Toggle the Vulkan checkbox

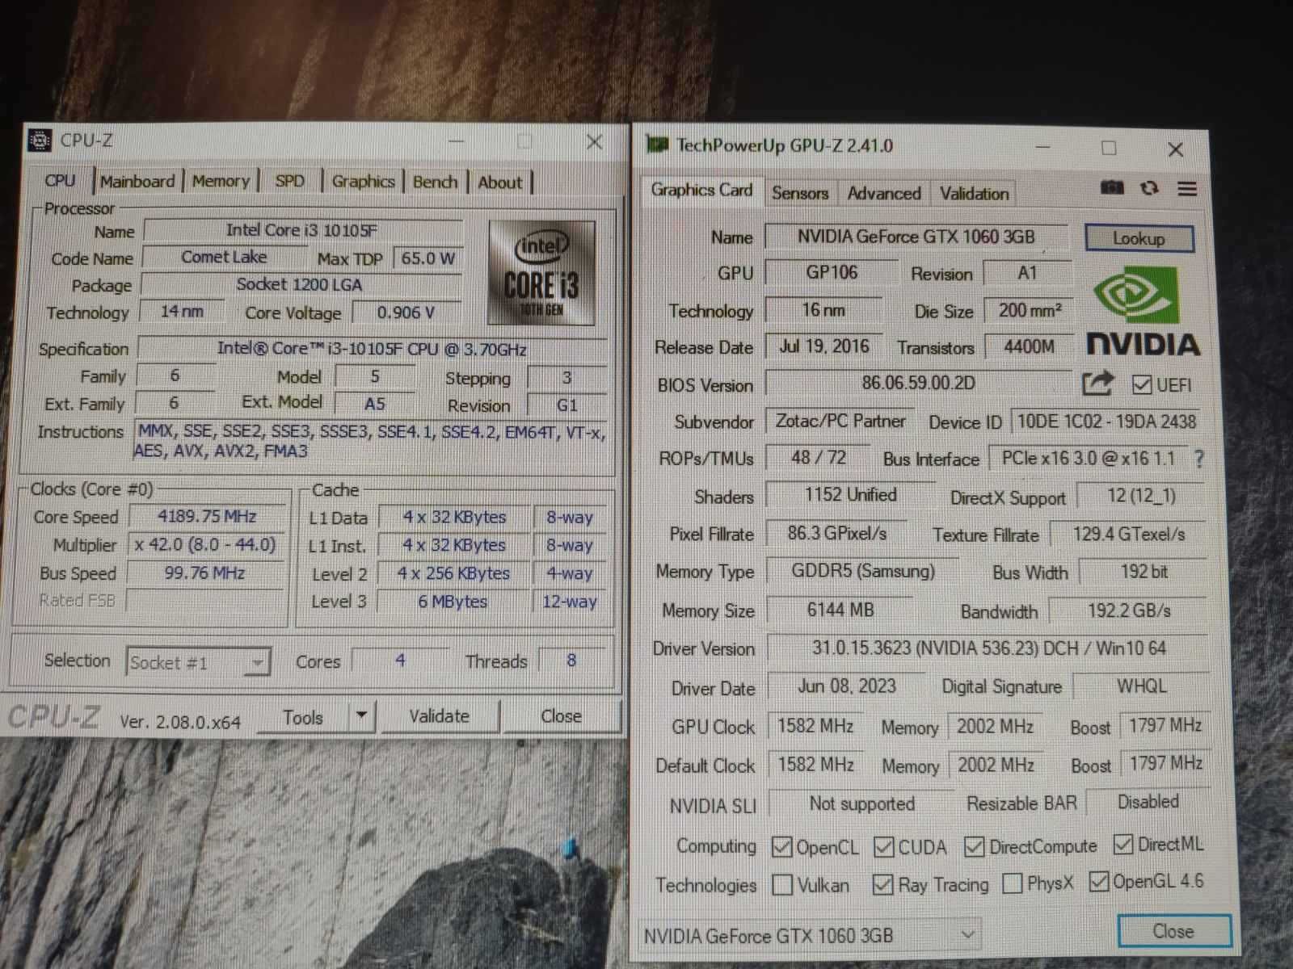782,885
